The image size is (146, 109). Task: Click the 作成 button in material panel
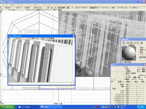pyautogui.click(x=141, y=48)
